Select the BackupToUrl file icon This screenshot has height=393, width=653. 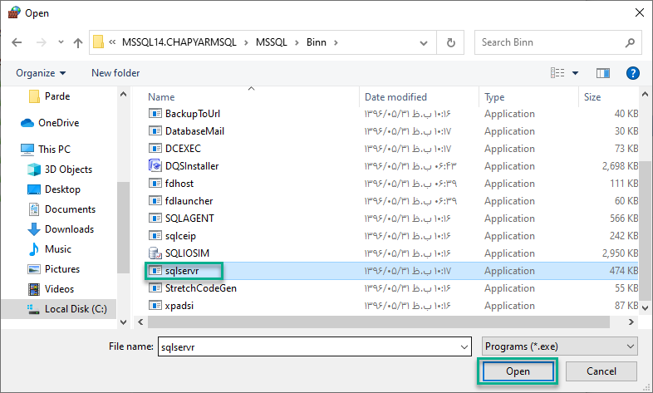(x=155, y=113)
